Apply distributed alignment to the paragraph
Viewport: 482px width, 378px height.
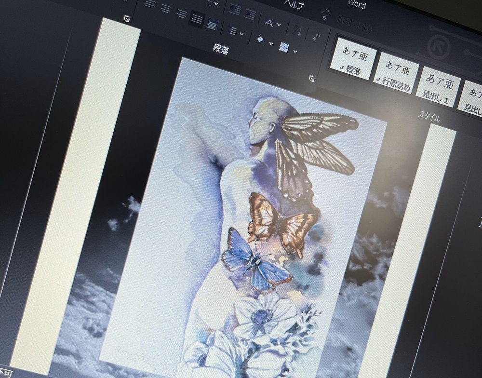[x=212, y=24]
